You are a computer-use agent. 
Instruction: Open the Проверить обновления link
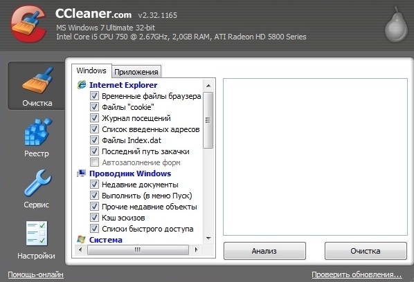click(x=357, y=274)
